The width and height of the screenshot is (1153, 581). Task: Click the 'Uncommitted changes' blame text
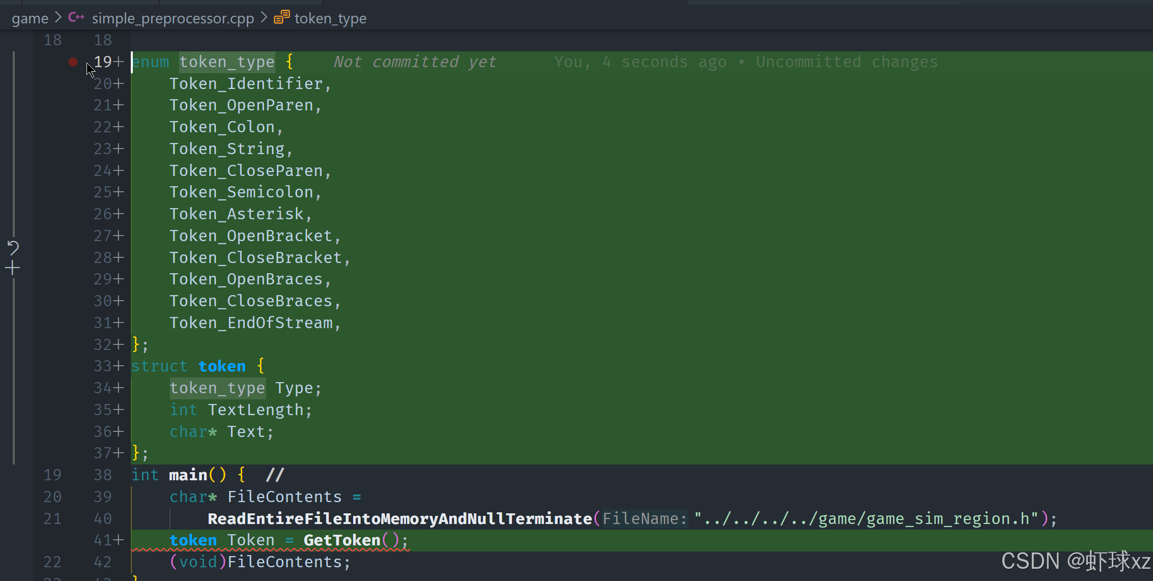pos(846,62)
